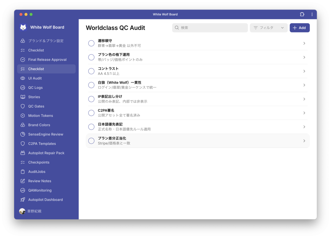Open the フィルタ dropdown

[269, 28]
